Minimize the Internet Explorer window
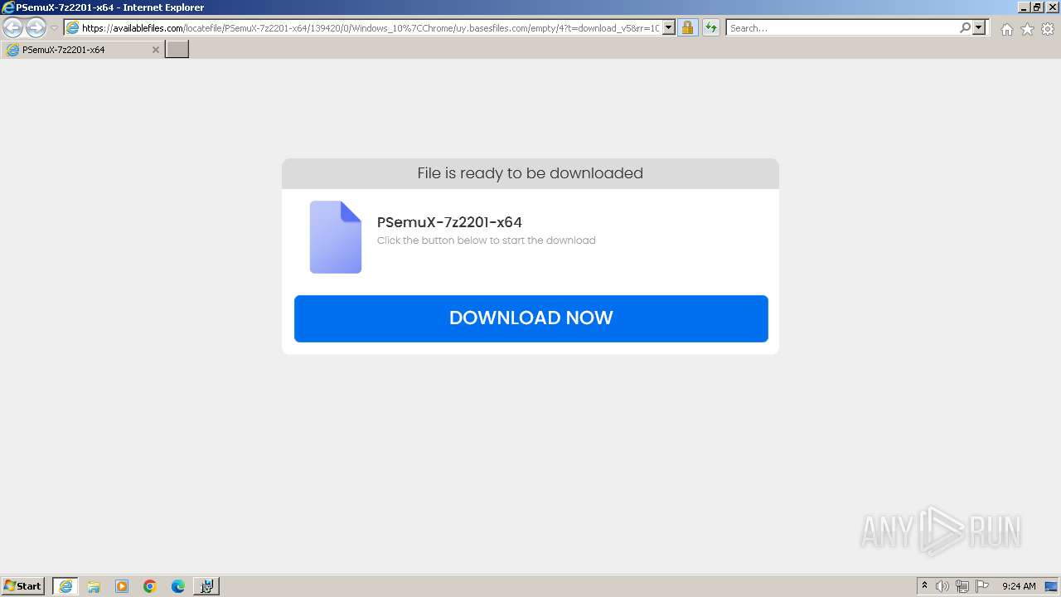This screenshot has width=1061, height=597. pos(1023,7)
